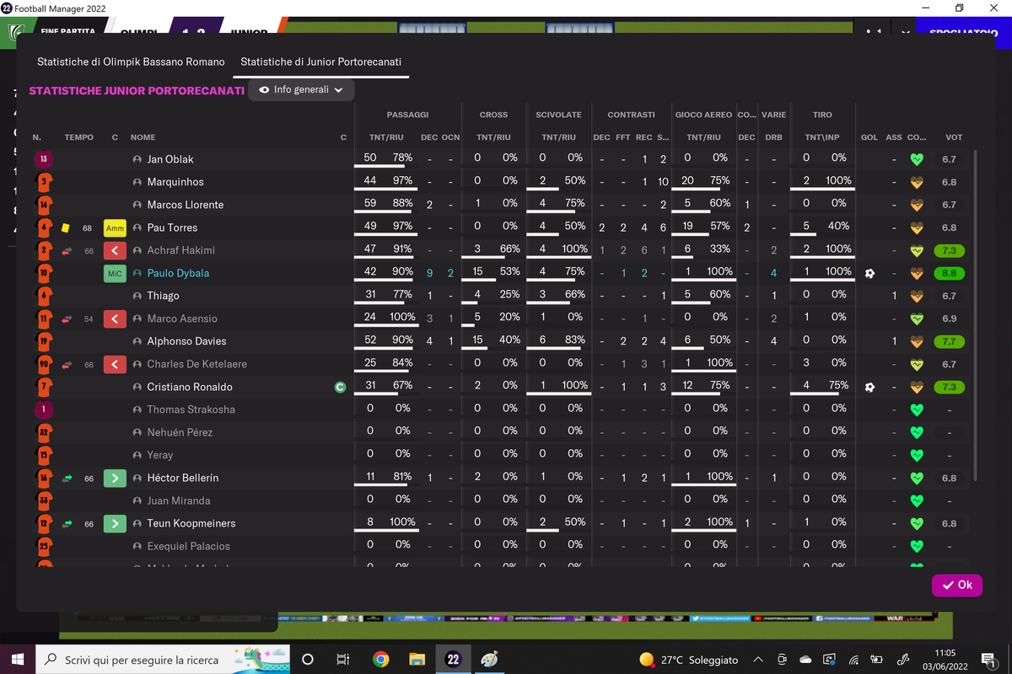The height and width of the screenshot is (674, 1012).
Task: Click Football Manager 22 taskbar icon
Action: pos(453,659)
